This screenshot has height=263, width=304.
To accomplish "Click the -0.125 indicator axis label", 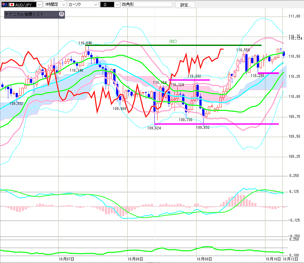I will point(294,220).
